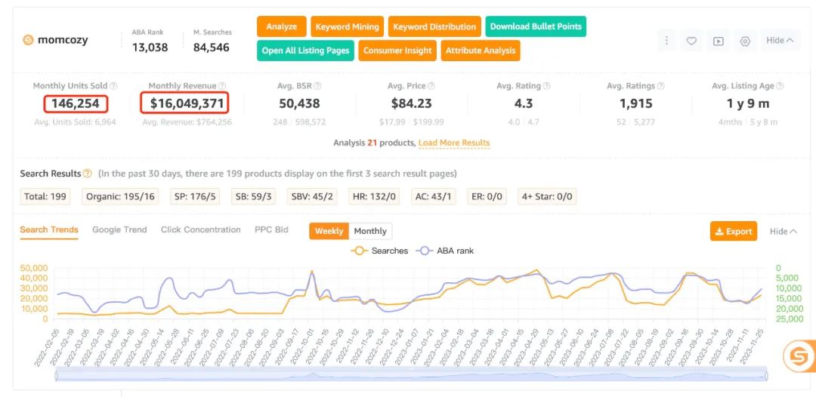Click the right handle of chart range slider
816x397 pixels.
click(x=765, y=374)
